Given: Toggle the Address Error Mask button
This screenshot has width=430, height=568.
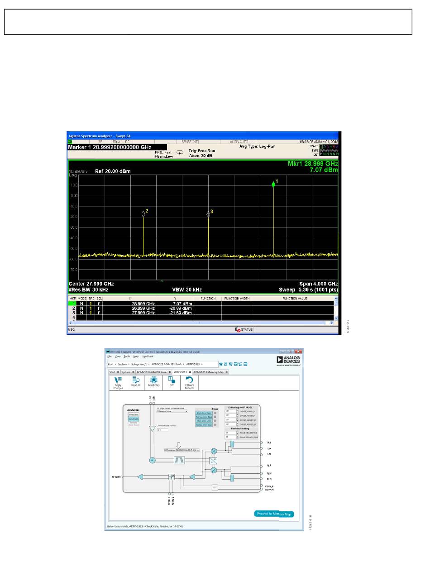Looking at the screenshot, I should click(204, 425).
